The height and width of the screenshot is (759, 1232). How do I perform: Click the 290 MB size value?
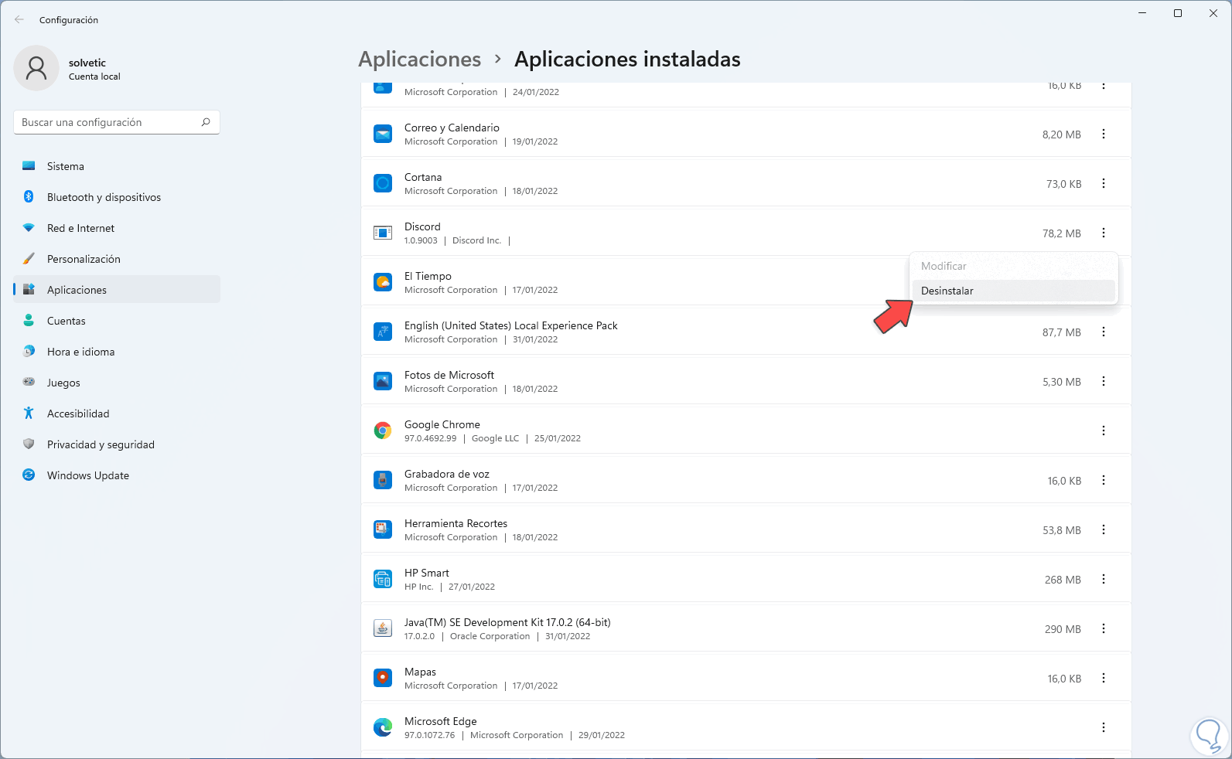pos(1063,629)
